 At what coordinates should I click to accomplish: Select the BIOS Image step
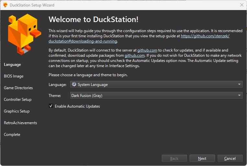point(14,76)
